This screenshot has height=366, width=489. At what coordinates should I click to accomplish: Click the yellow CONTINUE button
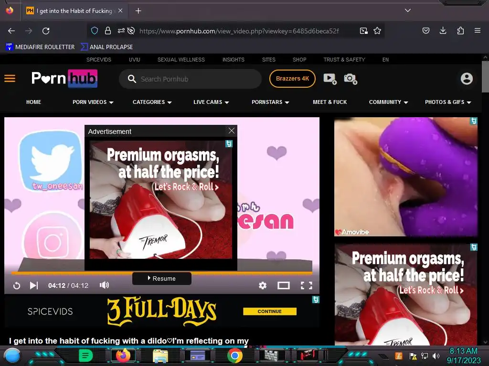[269, 311]
